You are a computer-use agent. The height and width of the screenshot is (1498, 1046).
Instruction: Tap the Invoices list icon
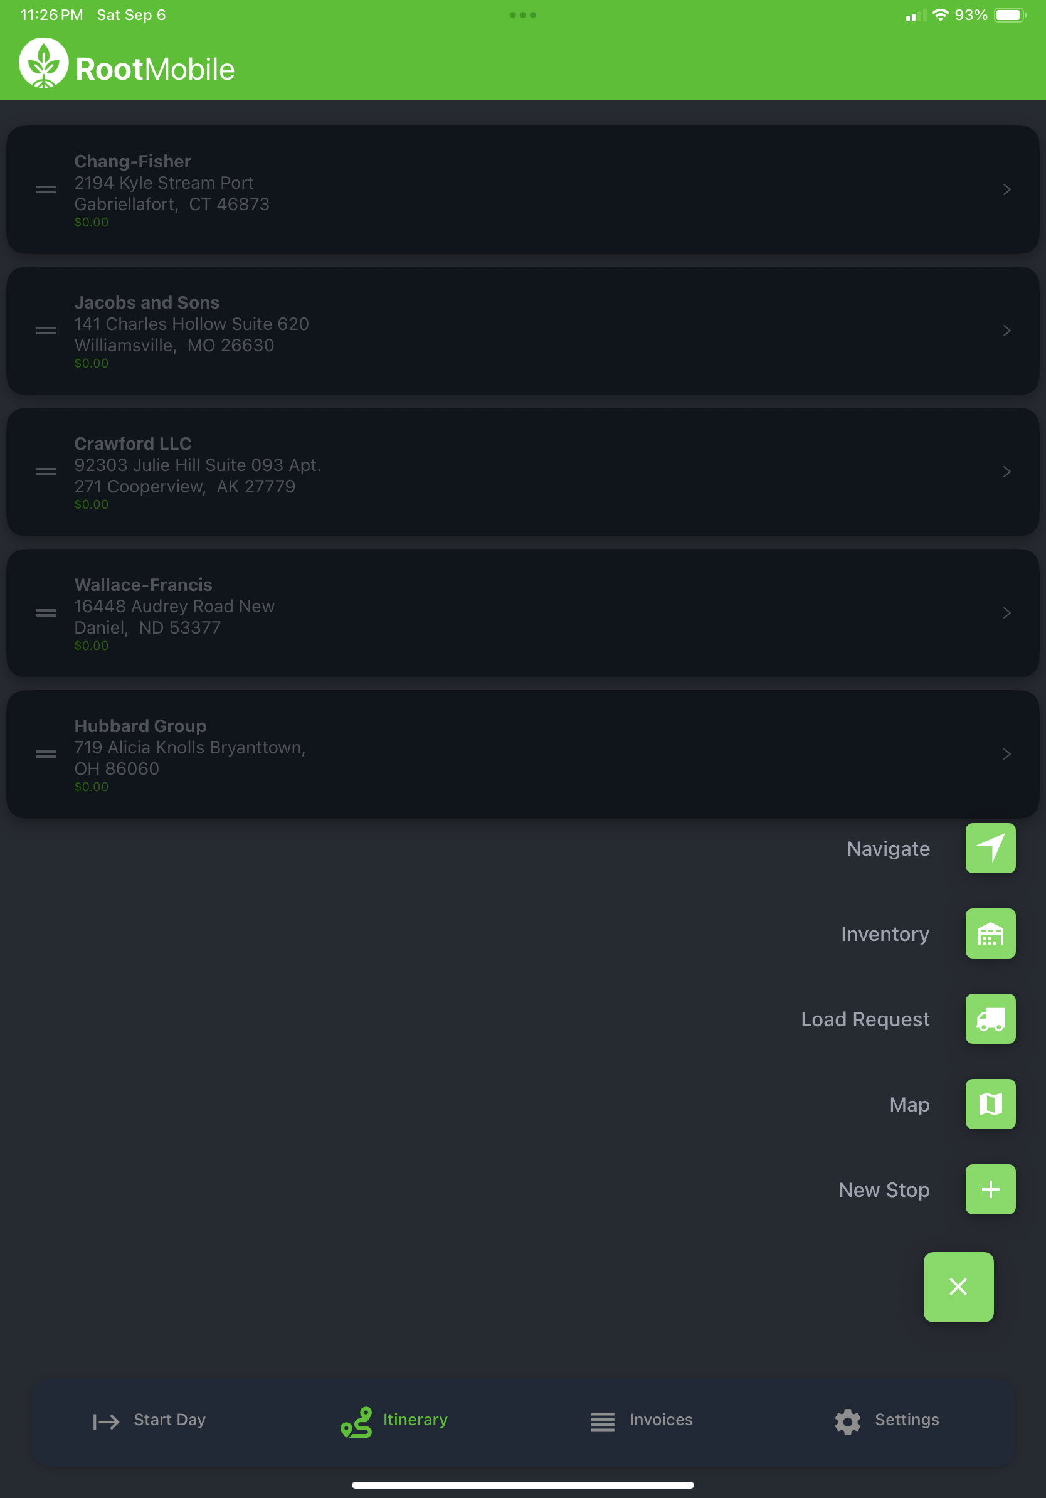[603, 1420]
